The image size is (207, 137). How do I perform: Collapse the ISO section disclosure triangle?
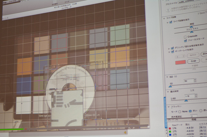coord(167,77)
